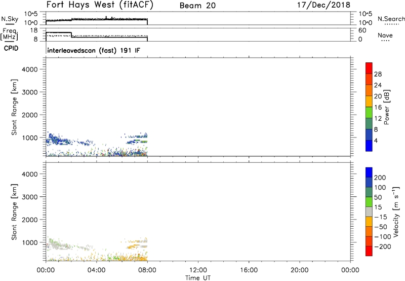Click orange scatter band near 08:00 in velocity panel
The image size is (405, 281).
[x=134, y=257]
